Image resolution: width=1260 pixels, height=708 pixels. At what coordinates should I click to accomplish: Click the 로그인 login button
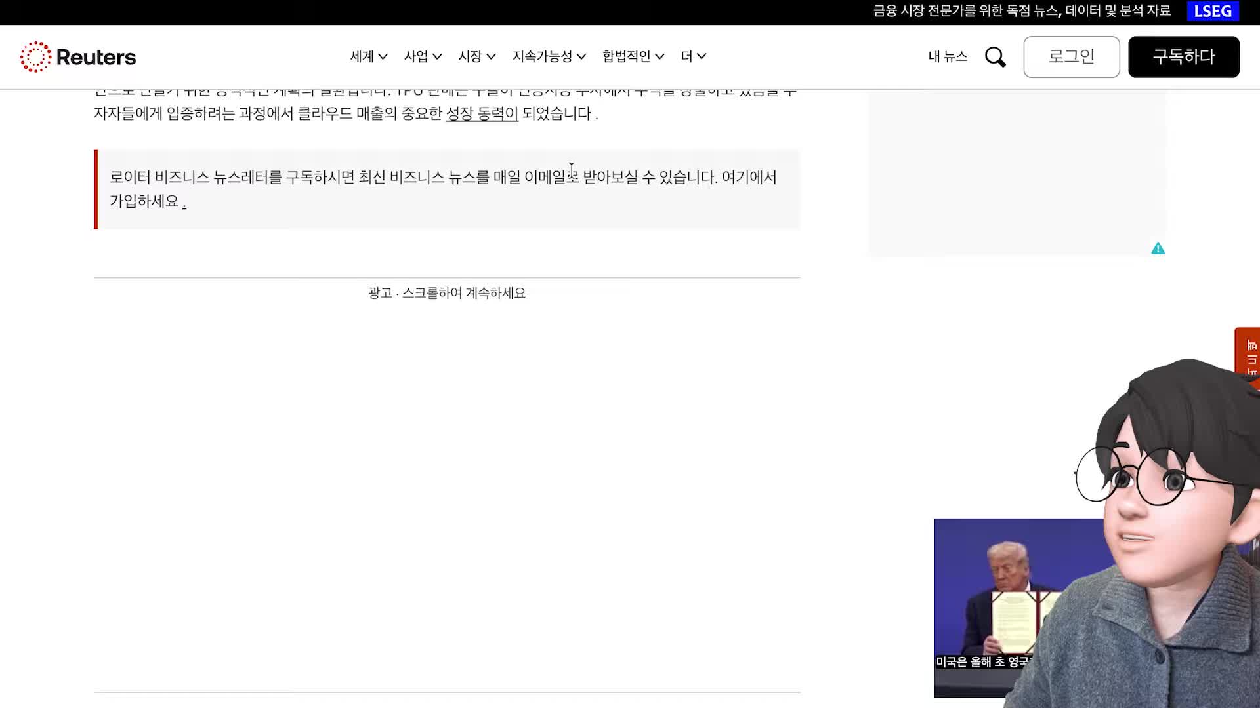coord(1071,57)
